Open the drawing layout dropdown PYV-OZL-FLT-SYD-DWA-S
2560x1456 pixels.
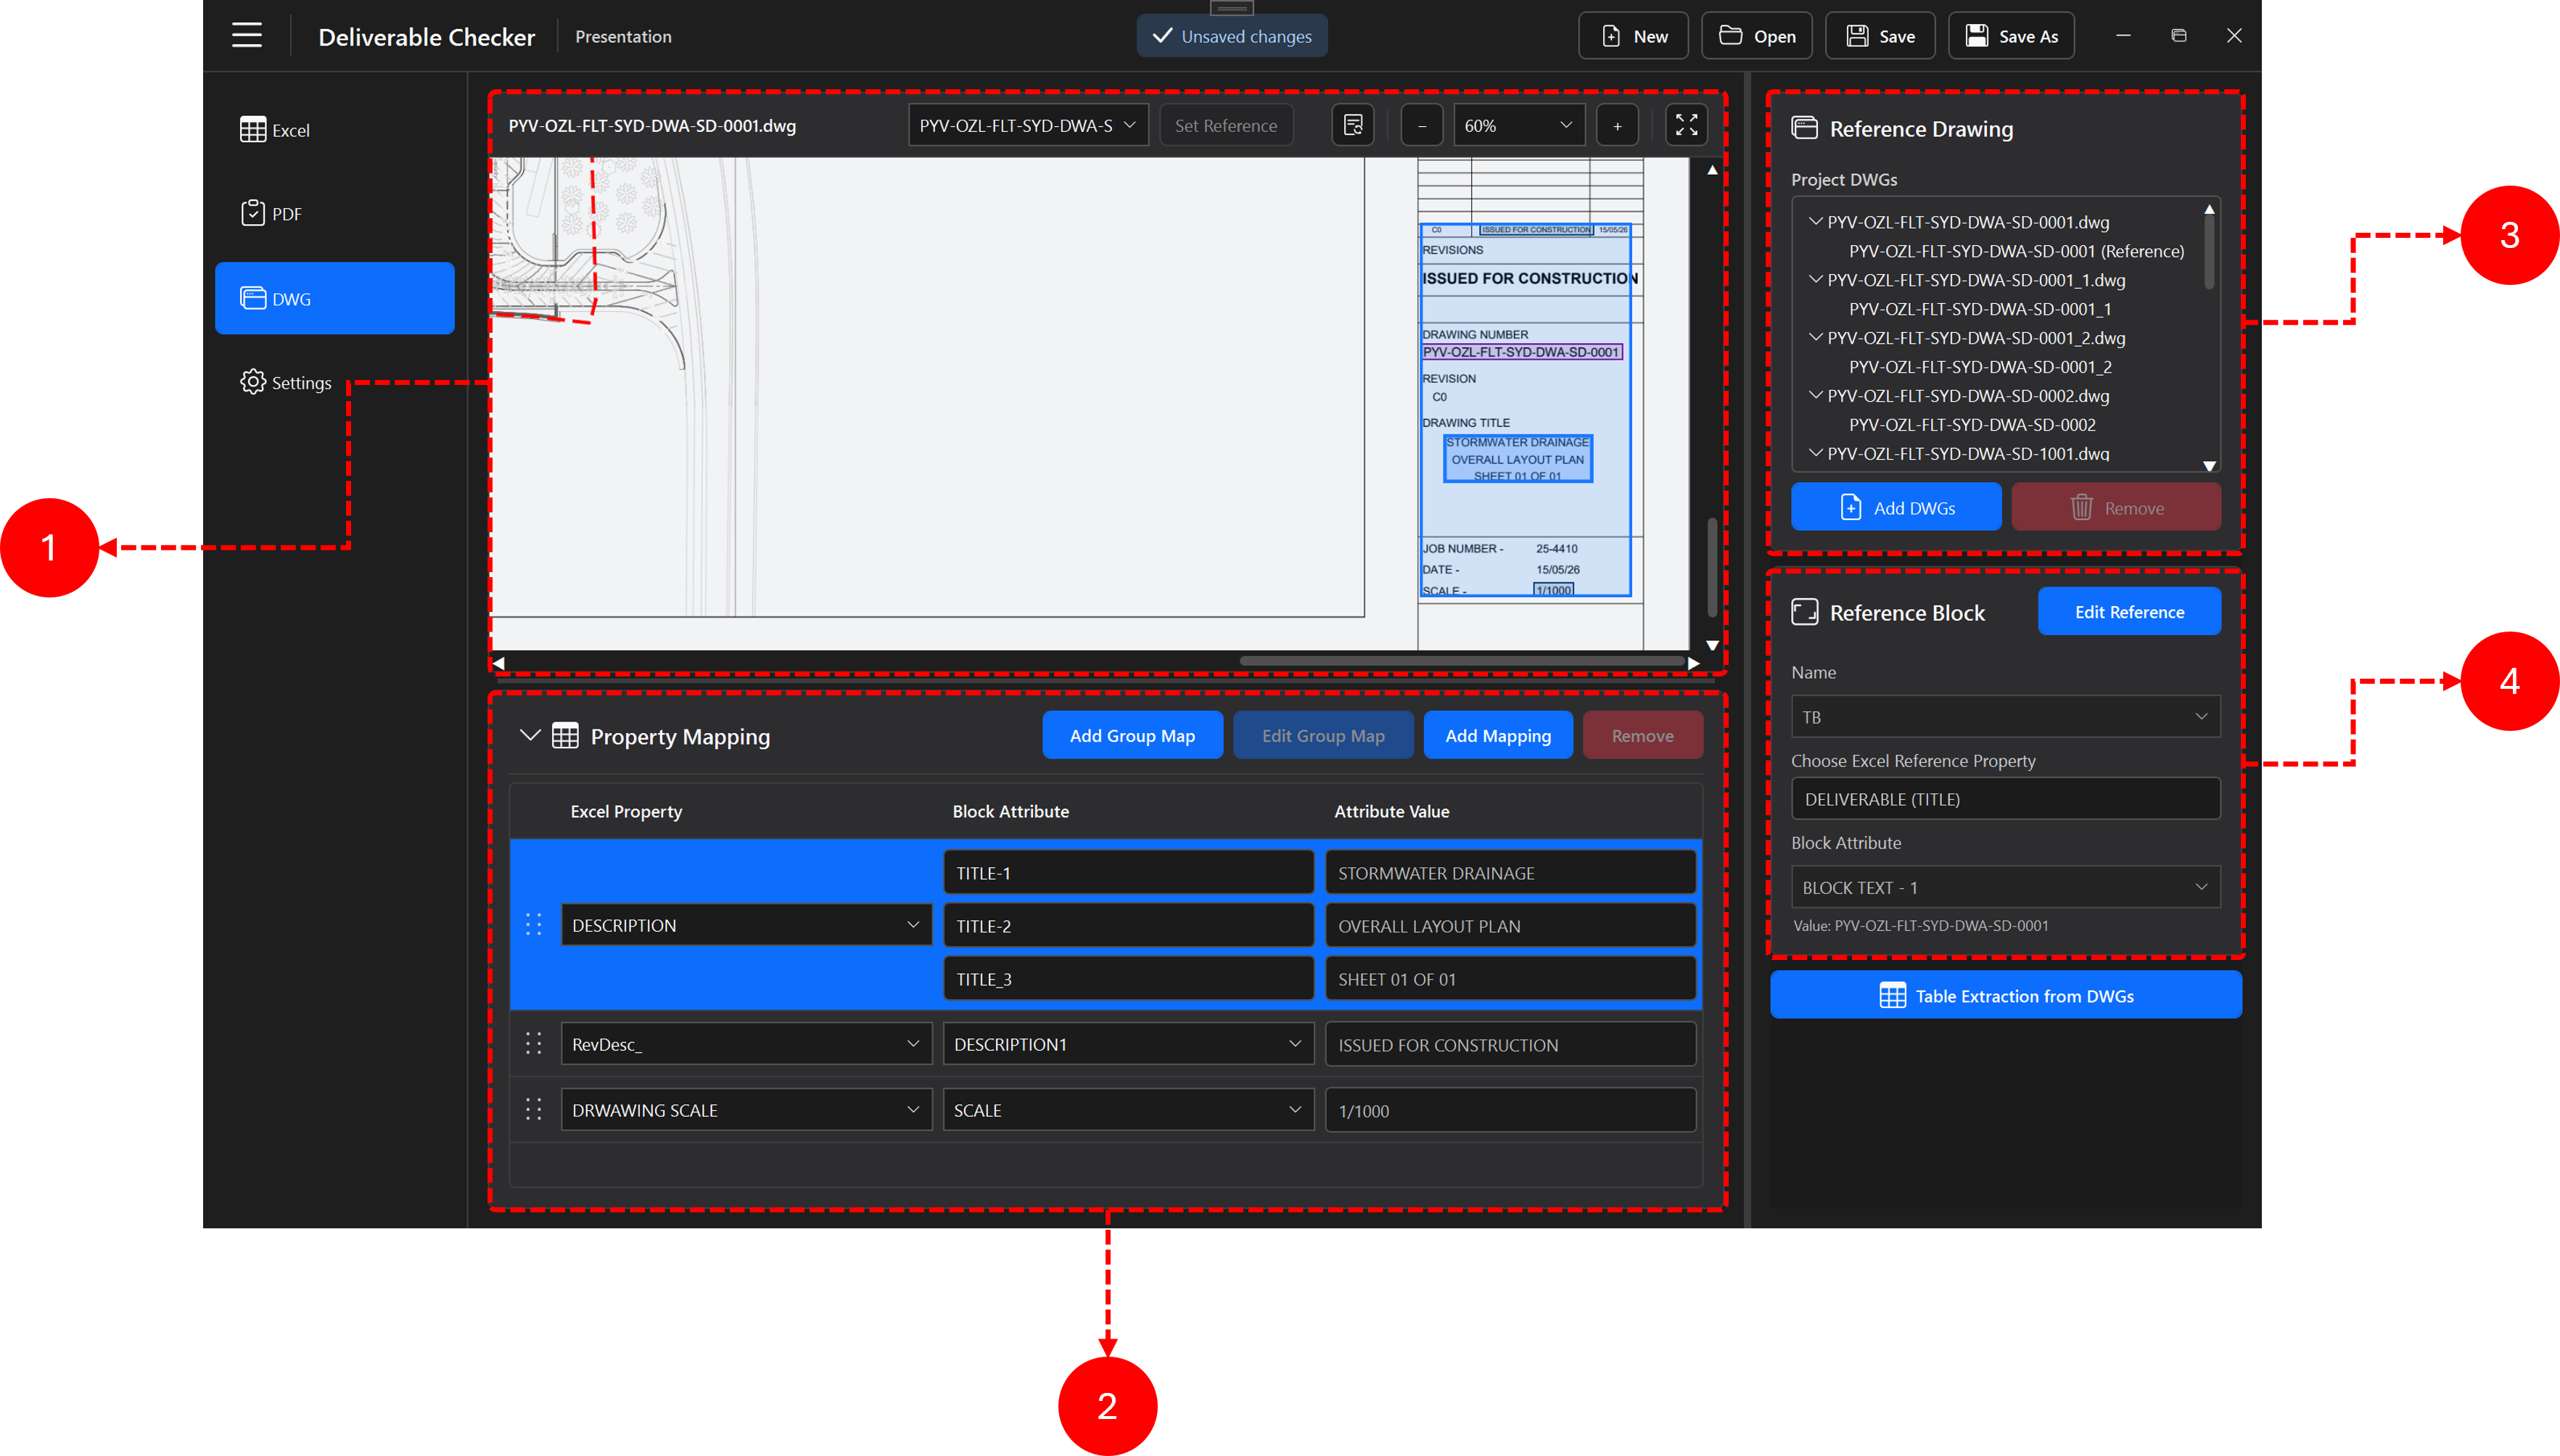[1027, 125]
